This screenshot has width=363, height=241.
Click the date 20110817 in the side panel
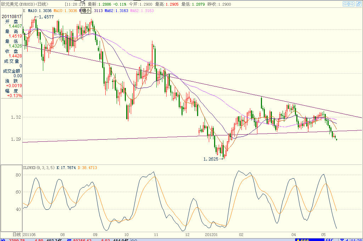[x=12, y=16]
